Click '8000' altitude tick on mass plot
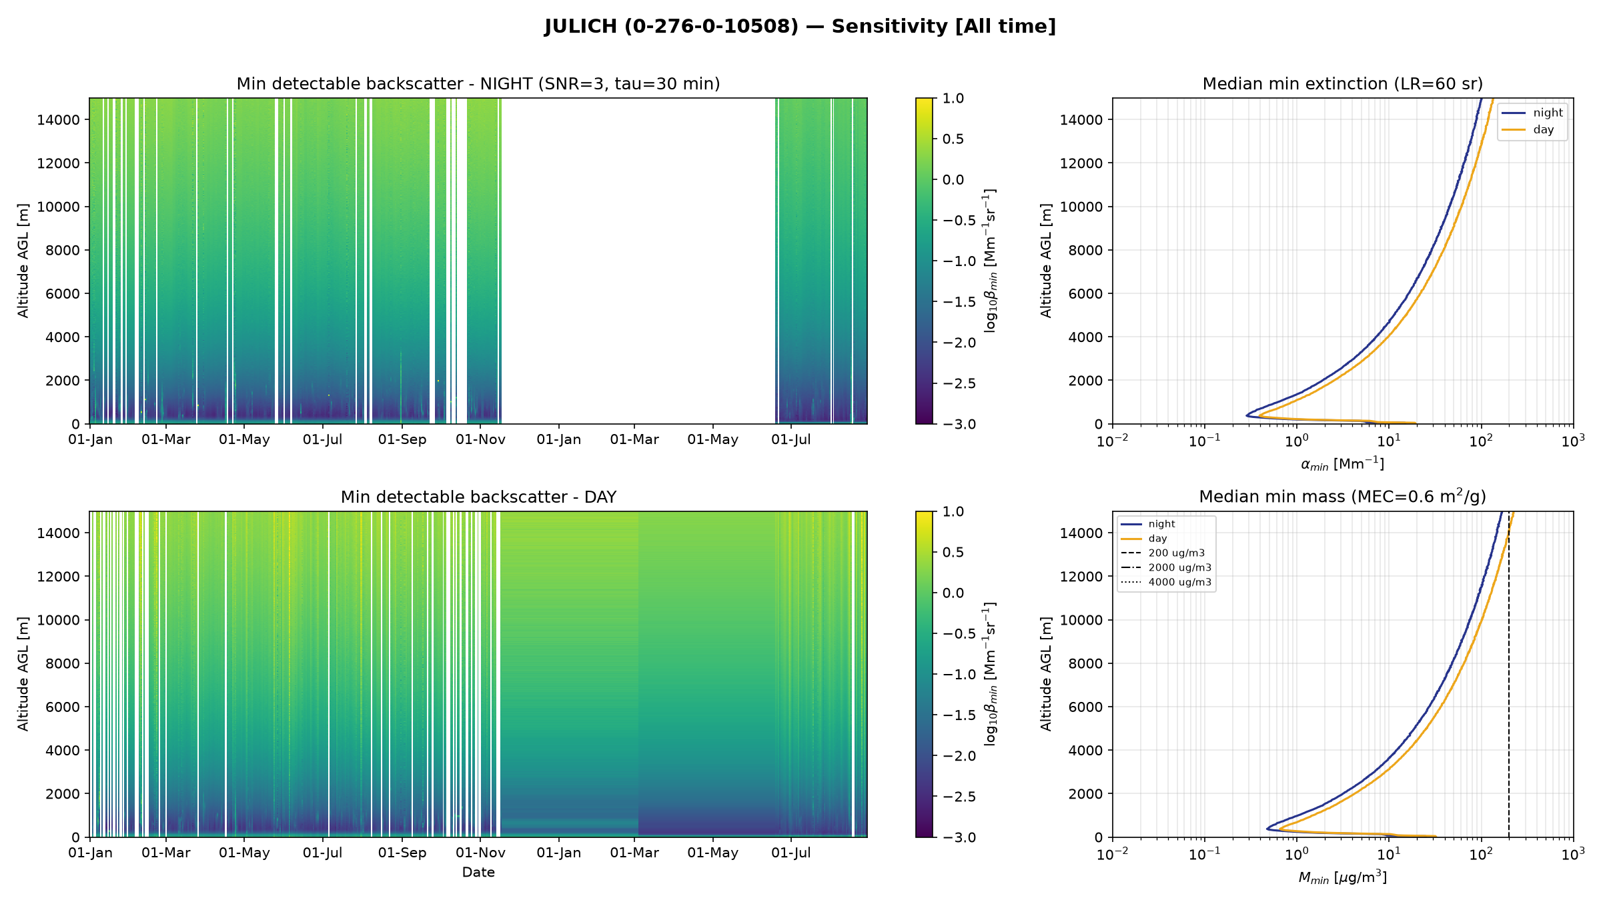This screenshot has width=1601, height=900. pos(1085,663)
